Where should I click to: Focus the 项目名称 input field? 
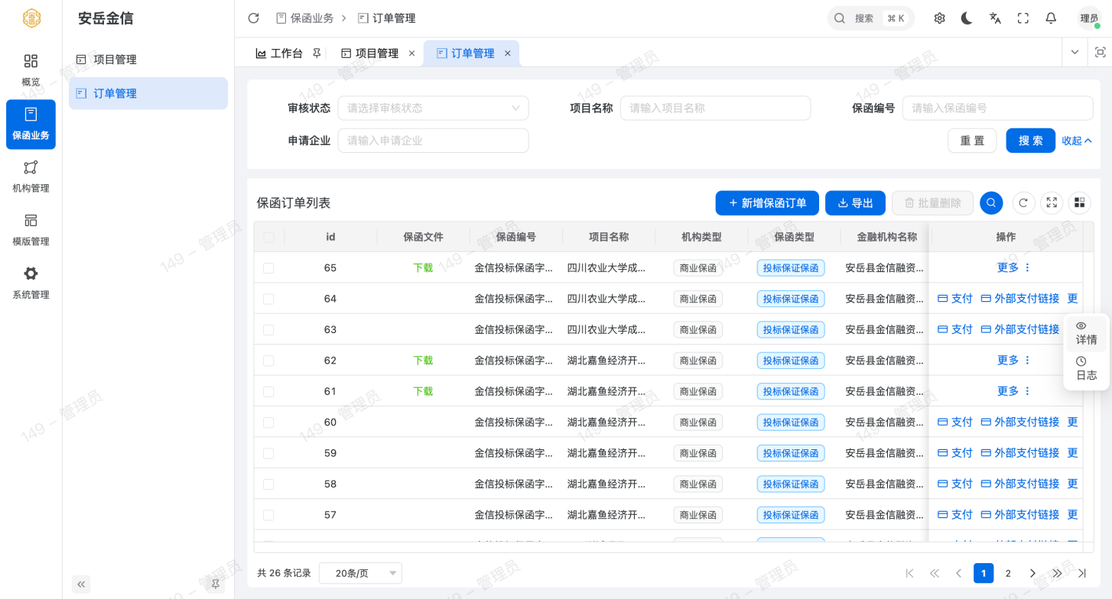(x=715, y=108)
